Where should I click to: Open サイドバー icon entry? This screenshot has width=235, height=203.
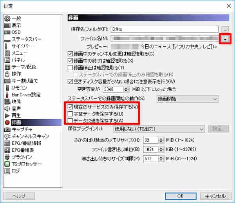6,46
